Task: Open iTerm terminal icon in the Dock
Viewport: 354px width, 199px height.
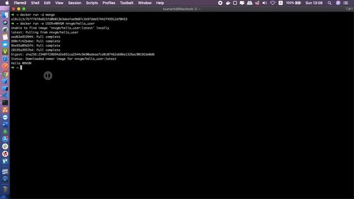Action: coord(5,103)
